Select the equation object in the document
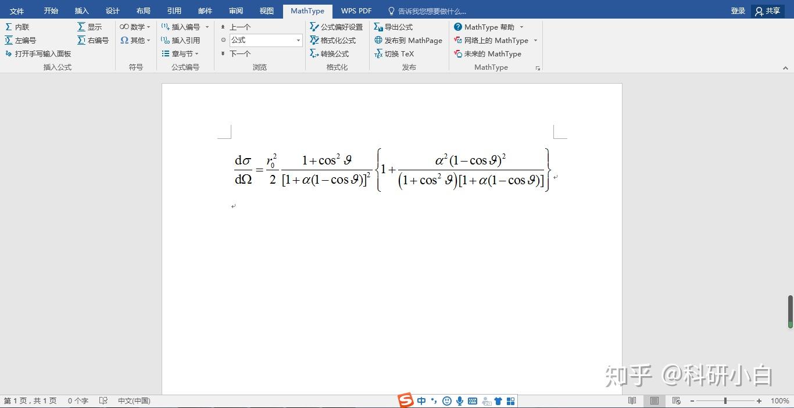Image resolution: width=794 pixels, height=408 pixels. pos(392,170)
